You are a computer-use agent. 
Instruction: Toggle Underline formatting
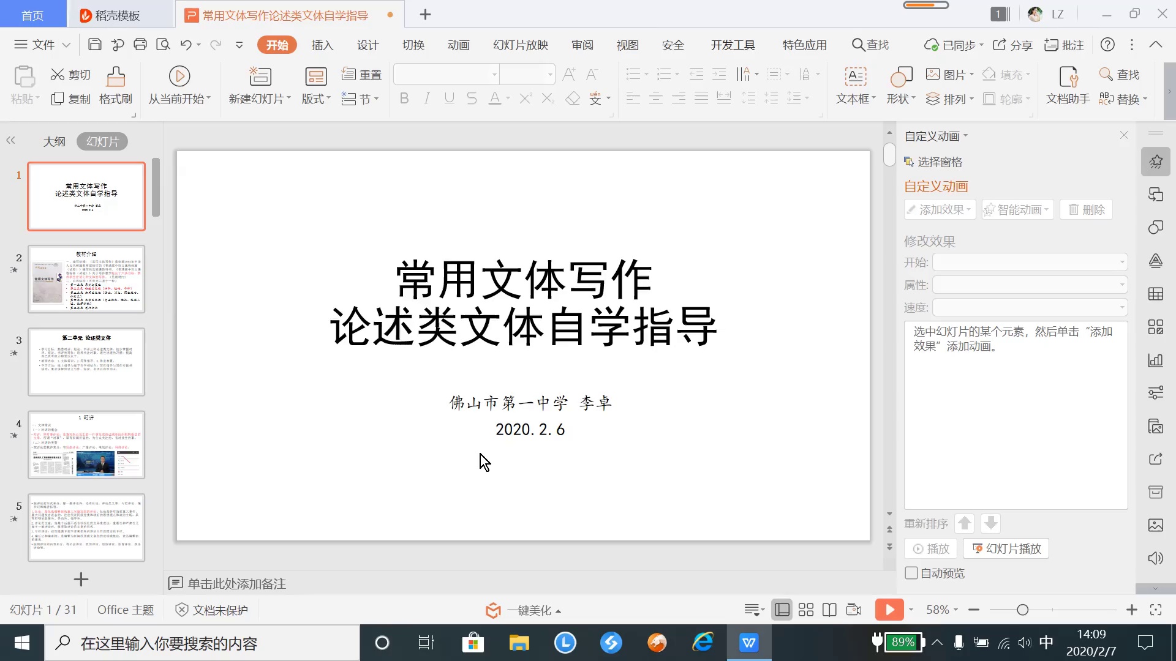coord(450,98)
